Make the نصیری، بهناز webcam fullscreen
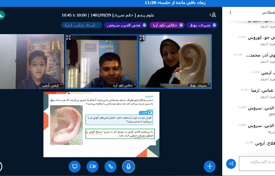 tap(142, 37)
